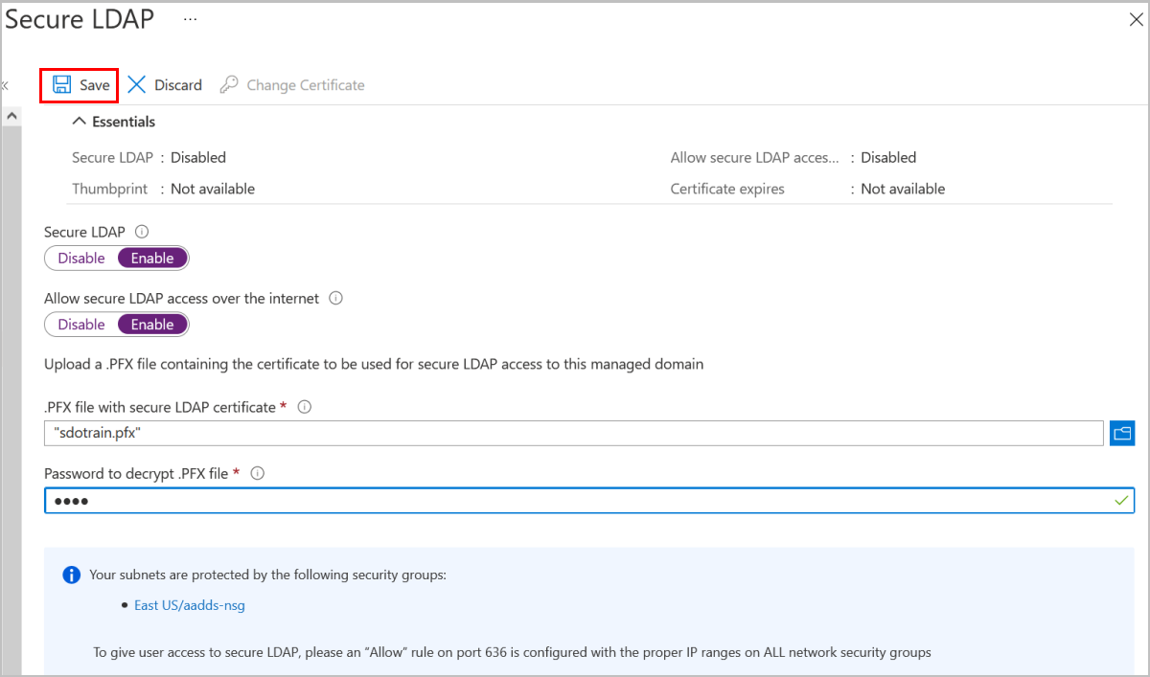The image size is (1150, 677).
Task: Collapse the Essentials section
Action: coord(80,122)
